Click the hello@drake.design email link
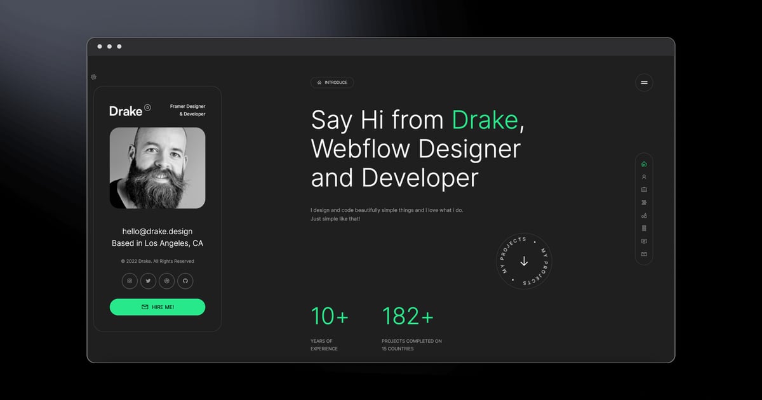Viewport: 762px width, 400px height. (x=157, y=231)
